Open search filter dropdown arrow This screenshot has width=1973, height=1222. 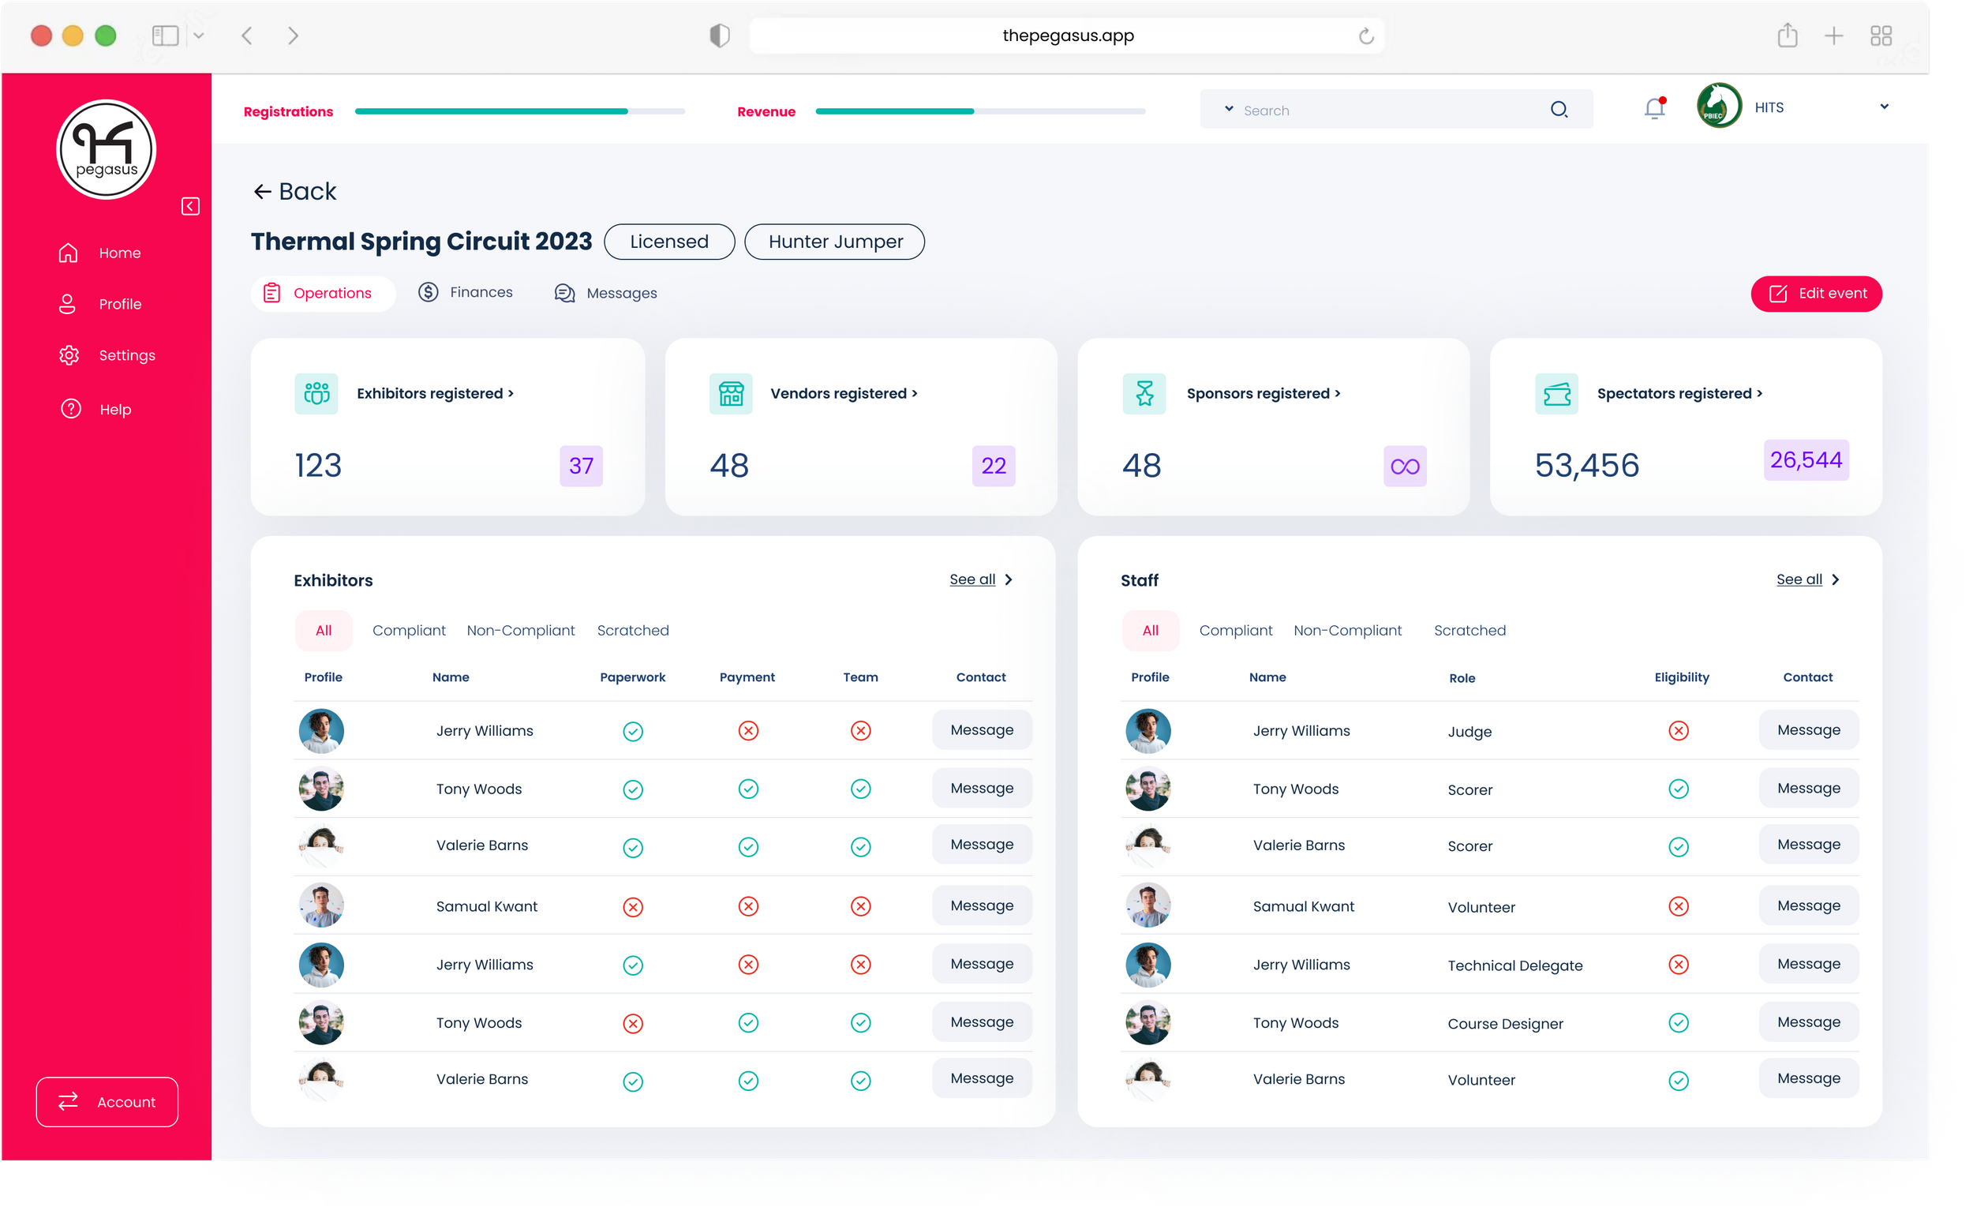(x=1228, y=109)
